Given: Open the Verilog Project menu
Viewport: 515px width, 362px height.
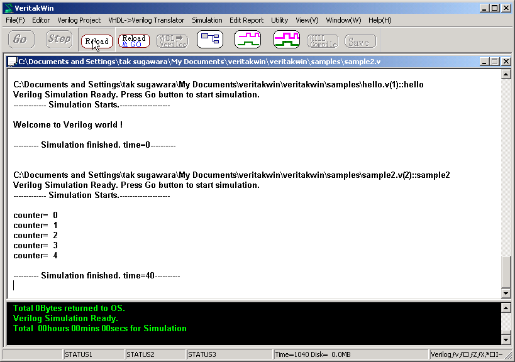Looking at the screenshot, I should (x=79, y=20).
